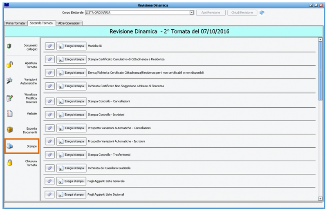Open Visualizza Modifica Inserisci icon
327x210 pixels.
9,98
